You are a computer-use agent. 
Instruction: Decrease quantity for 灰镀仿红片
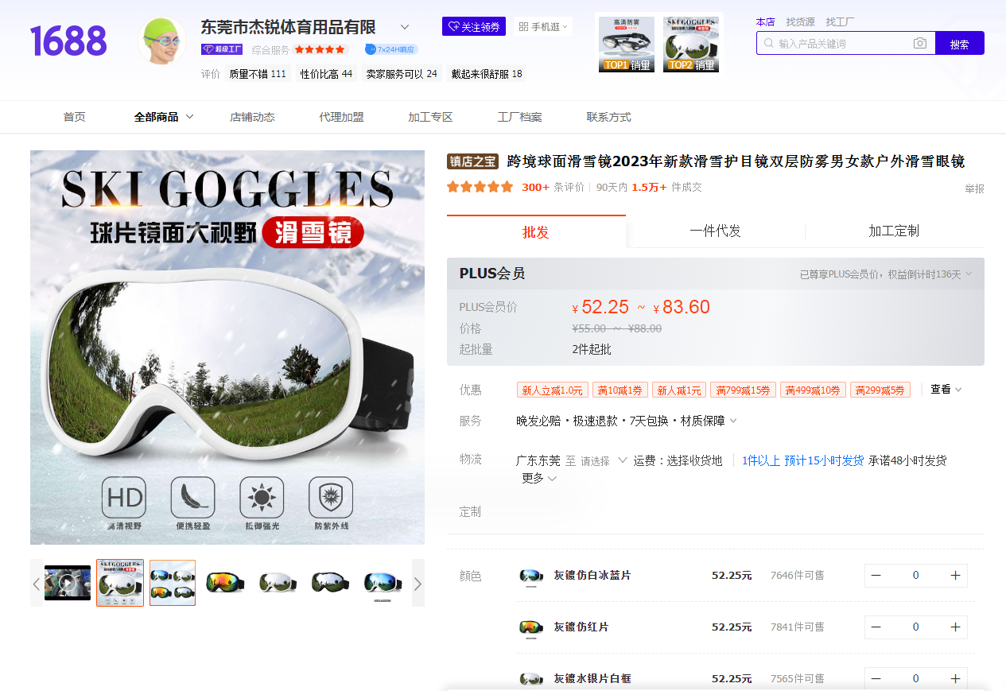(x=876, y=627)
